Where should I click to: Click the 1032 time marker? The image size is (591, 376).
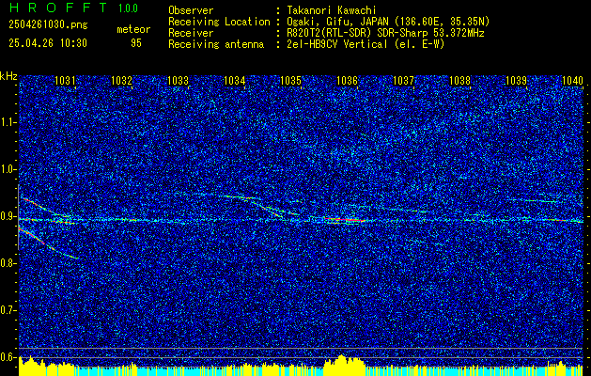[x=121, y=80]
